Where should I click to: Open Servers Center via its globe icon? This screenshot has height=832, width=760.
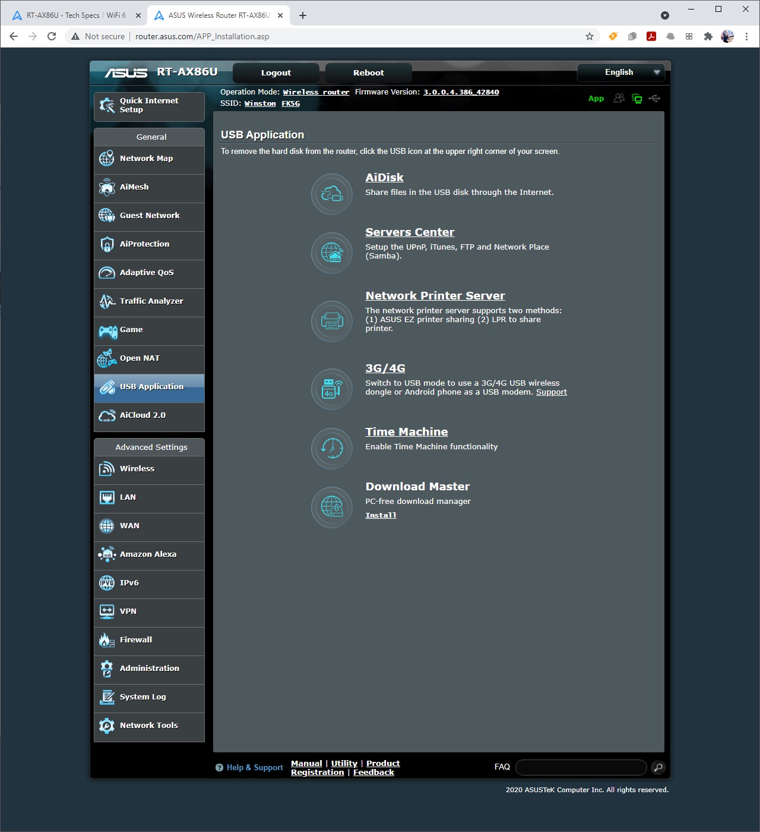click(332, 253)
